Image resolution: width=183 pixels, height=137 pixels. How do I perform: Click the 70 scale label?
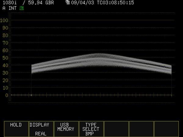pyautogui.click(x=5, y=43)
